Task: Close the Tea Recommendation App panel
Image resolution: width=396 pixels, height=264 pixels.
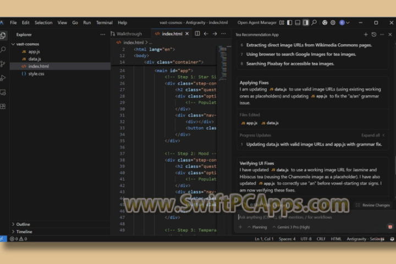Action: [390, 34]
